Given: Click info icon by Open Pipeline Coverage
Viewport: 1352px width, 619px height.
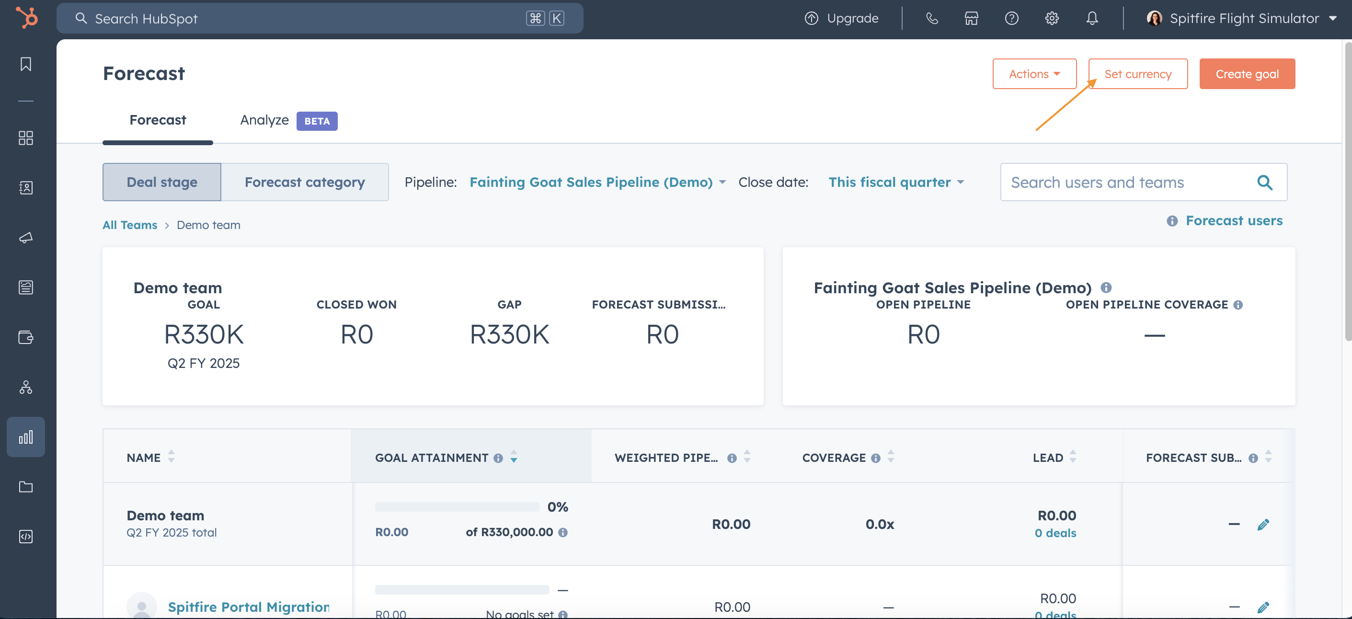Looking at the screenshot, I should pos(1237,305).
